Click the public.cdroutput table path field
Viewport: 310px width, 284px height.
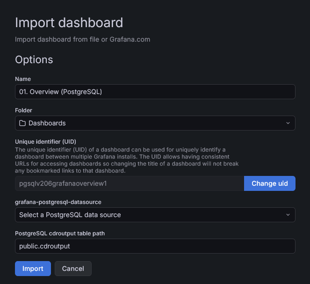155,246
